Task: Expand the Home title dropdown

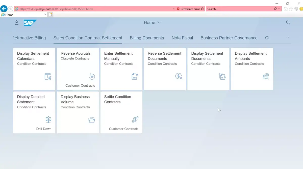Action: click(159, 22)
